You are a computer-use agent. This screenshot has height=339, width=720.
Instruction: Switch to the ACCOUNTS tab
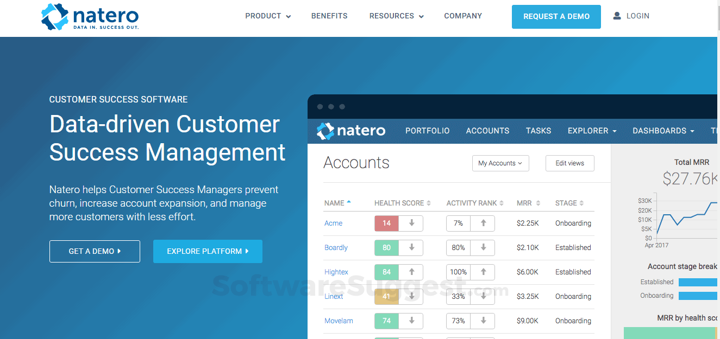tap(487, 131)
